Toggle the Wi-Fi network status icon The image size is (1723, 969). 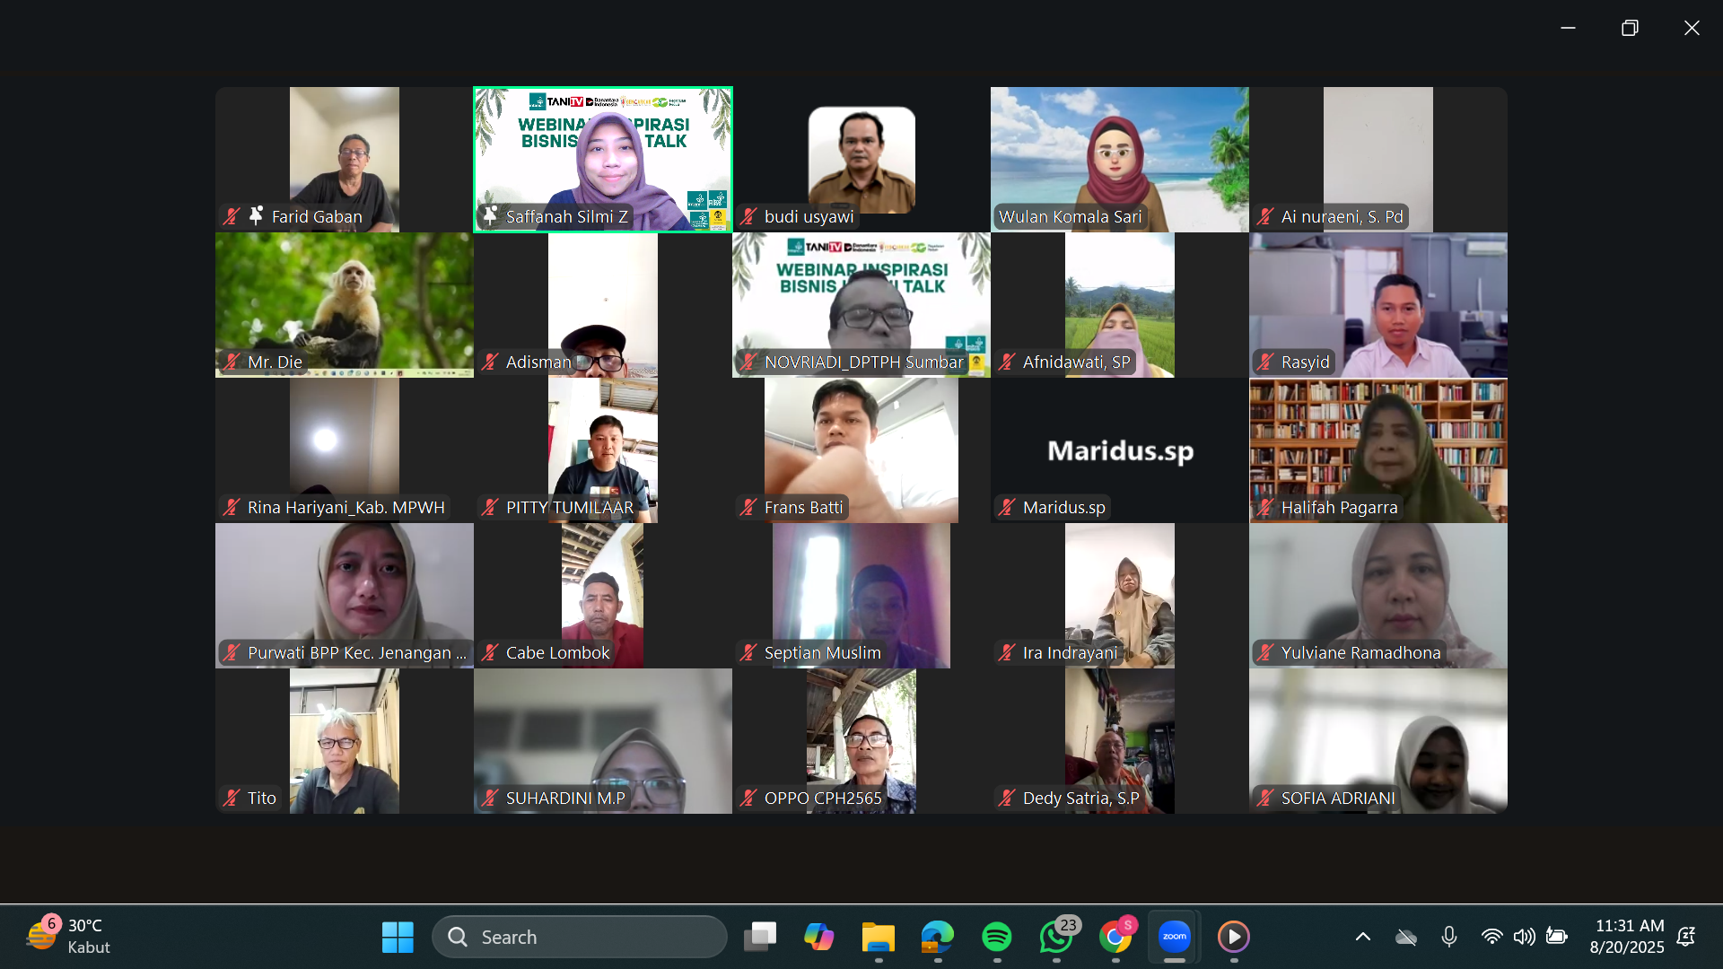[x=1491, y=937]
